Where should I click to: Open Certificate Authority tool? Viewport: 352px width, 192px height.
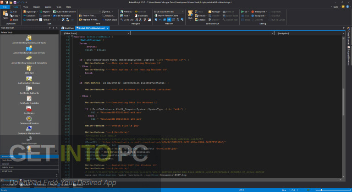[29, 90]
